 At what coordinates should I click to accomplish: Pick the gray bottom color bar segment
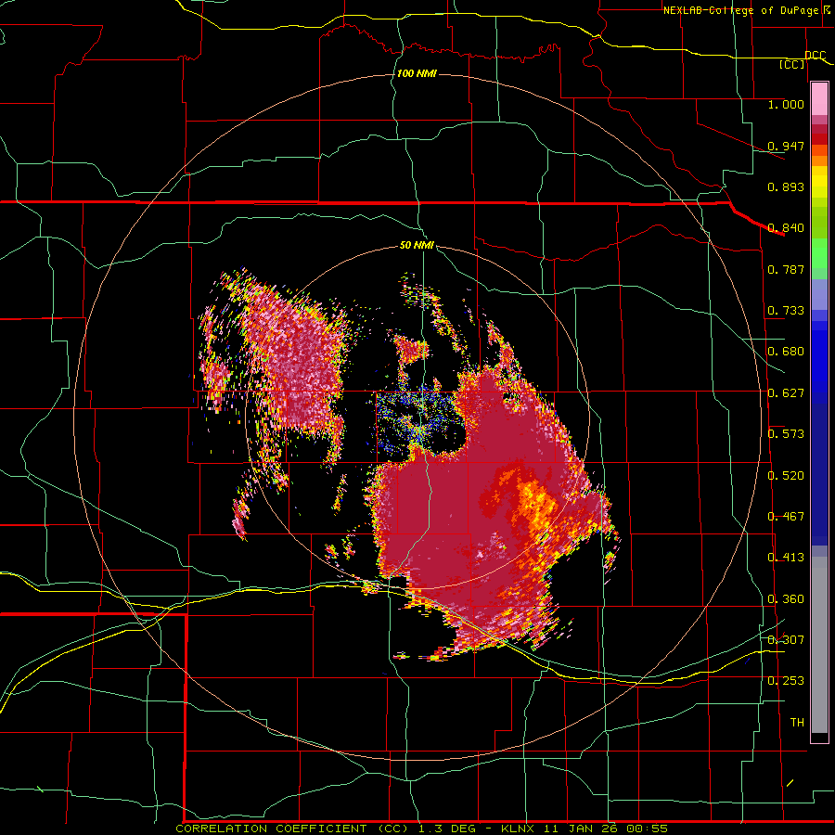click(x=819, y=645)
